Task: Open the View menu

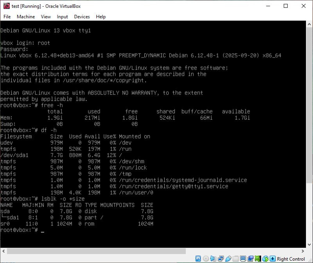Action: pyautogui.click(x=46, y=17)
